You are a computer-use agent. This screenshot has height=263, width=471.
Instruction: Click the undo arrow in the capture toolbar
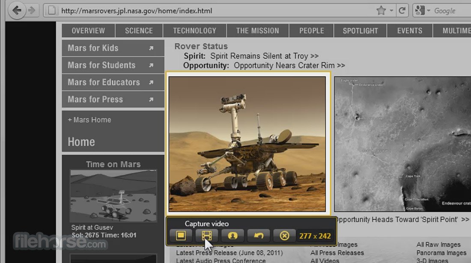(258, 236)
